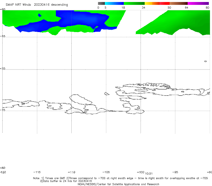Click the small blue diamond patch in green swath
Viewport: 212px width, 186px height.
click(x=40, y=15)
